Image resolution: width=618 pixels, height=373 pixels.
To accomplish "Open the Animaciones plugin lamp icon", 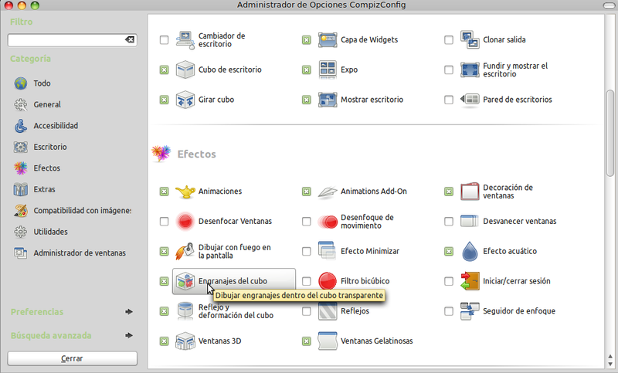I will click(185, 191).
